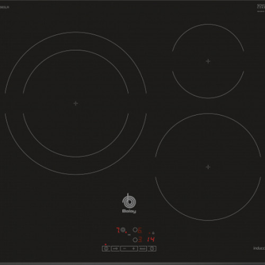The width and height of the screenshot is (265, 265).
Task: Select the bottom-right zone circle indicator
Action: click(x=135, y=240)
